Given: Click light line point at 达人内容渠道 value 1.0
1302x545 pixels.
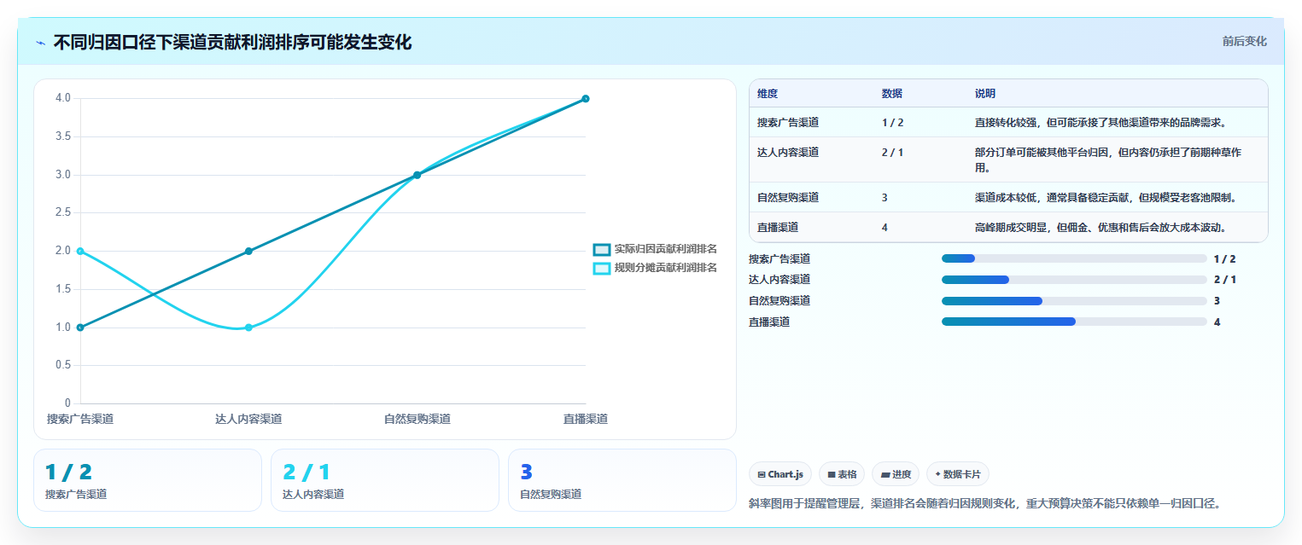Looking at the screenshot, I should tap(248, 328).
